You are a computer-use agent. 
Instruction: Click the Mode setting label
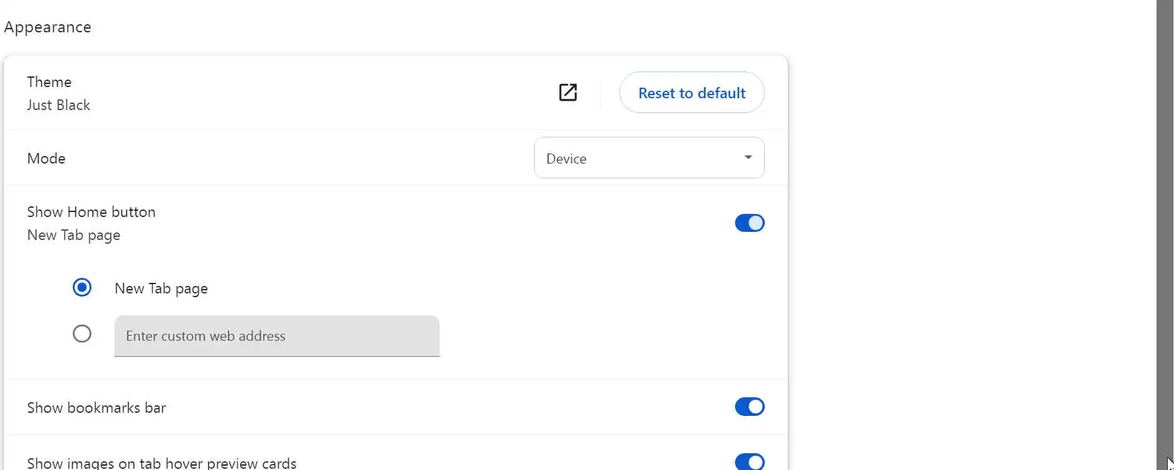[x=46, y=159]
